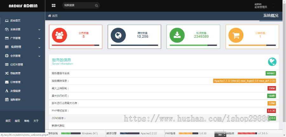The width and height of the screenshot is (286, 137).
Task: Click the 128M orange badge
Action: tap(272, 103)
